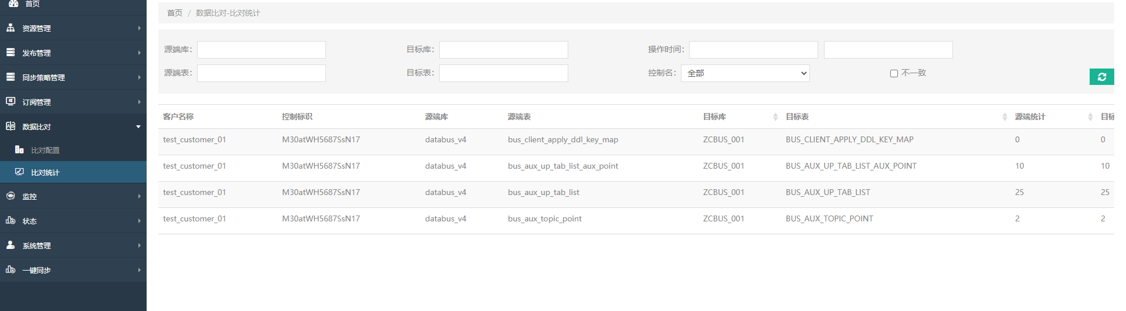The height and width of the screenshot is (311, 1126).
Task: Click the 订阅管理 sidebar icon
Action: click(11, 101)
